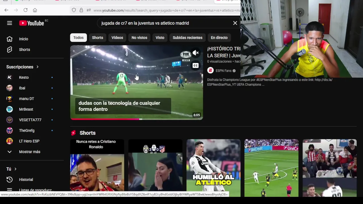Screen dimensions: 363x204
Task: Open the short showing the 3-0 scoreboard
Action: (x=155, y=168)
